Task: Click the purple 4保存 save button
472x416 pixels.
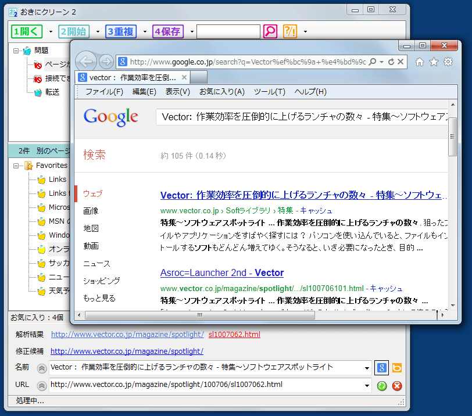Action: click(168, 31)
